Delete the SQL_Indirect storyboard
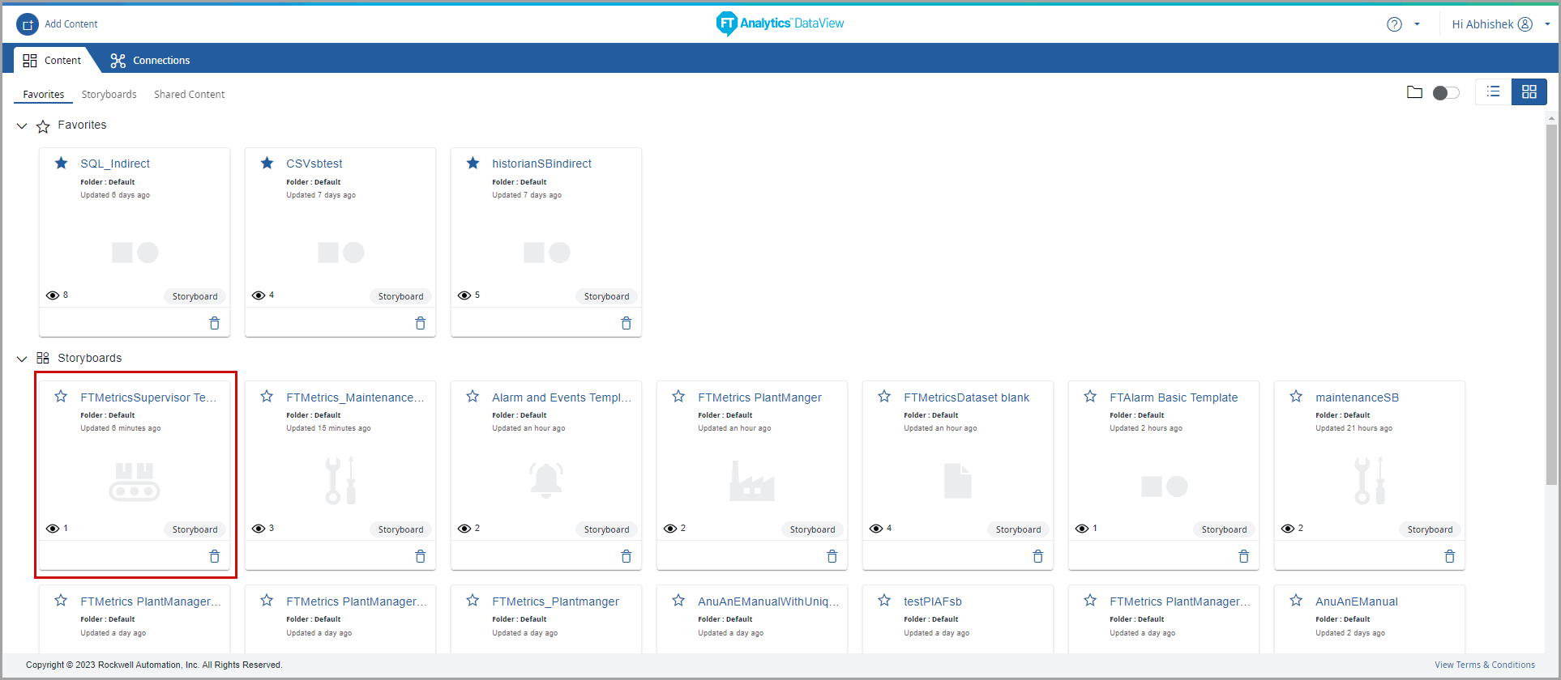Screen dimensions: 1561x680 [215, 323]
